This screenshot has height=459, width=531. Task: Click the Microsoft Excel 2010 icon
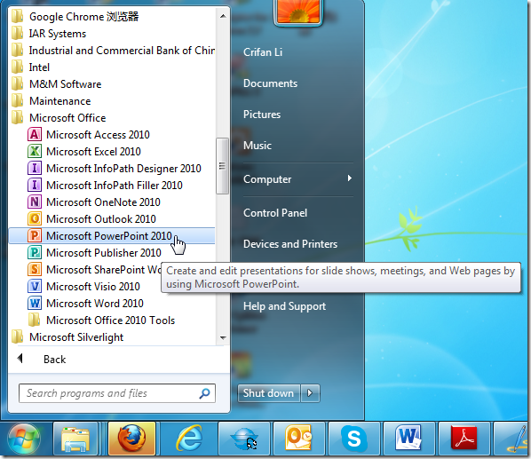point(35,151)
